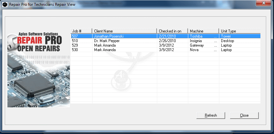Viewport: 274px width, 134px height.
Task: Select job number 530
Action: coord(75,50)
